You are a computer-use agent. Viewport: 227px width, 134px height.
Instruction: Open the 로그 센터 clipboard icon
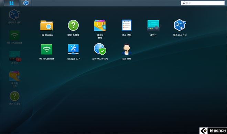point(127,25)
